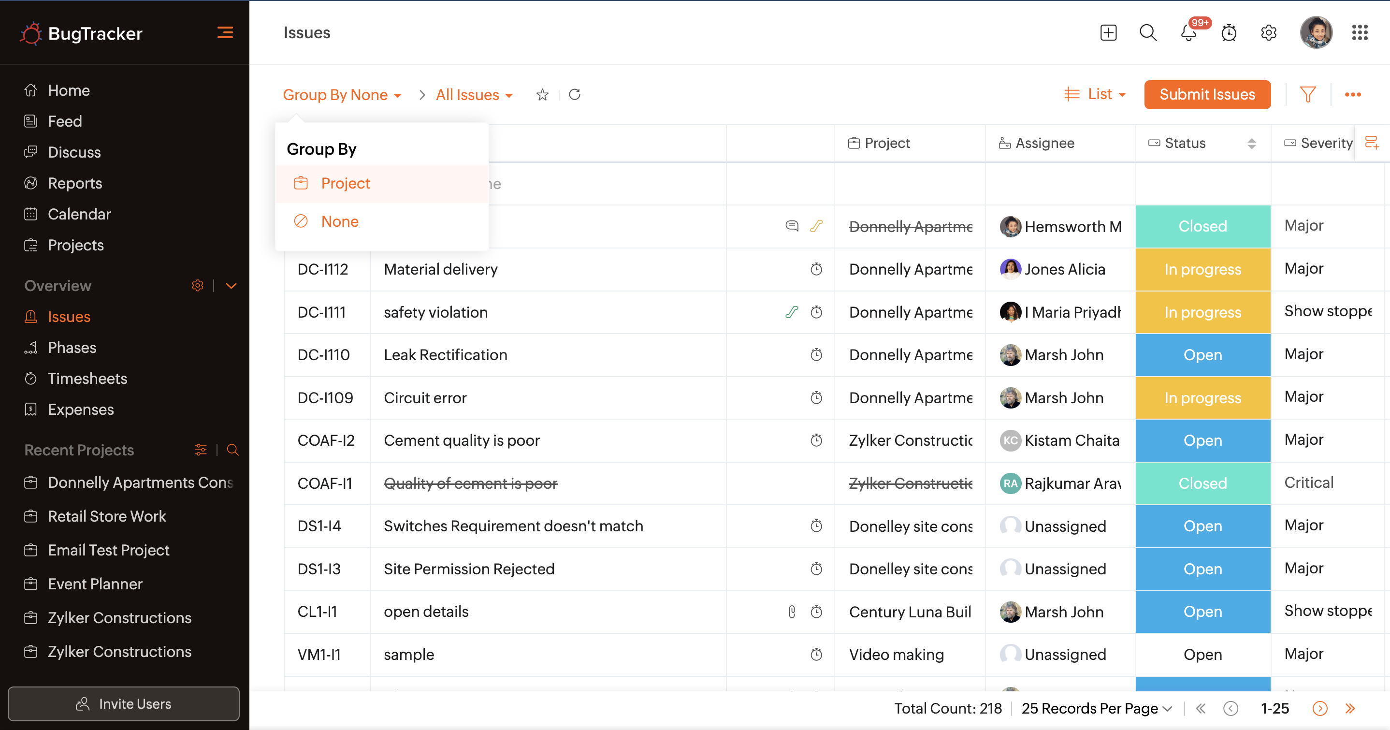Click In progress status of DC-I112

click(x=1202, y=269)
